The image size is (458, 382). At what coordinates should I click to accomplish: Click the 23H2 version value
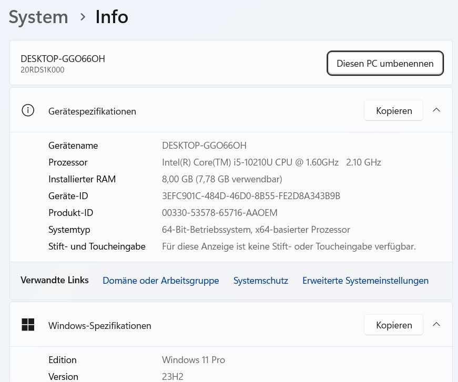[x=172, y=376]
